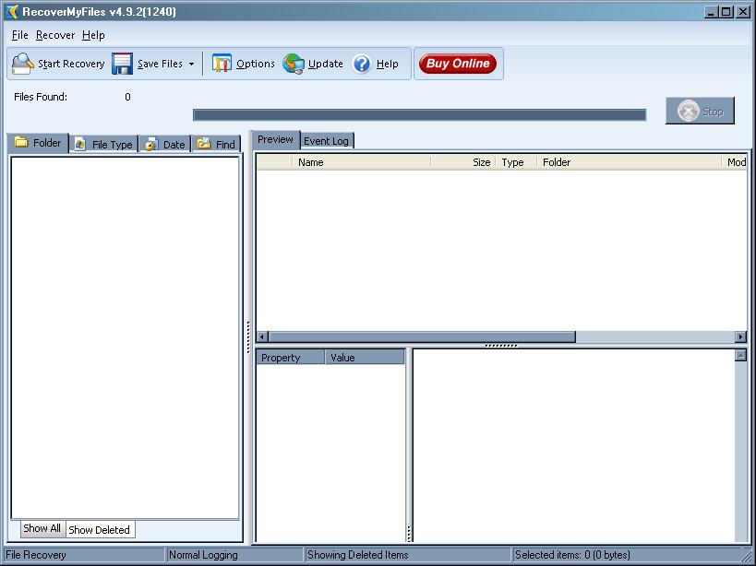Open the Recover menu
756x566 pixels.
pos(55,35)
